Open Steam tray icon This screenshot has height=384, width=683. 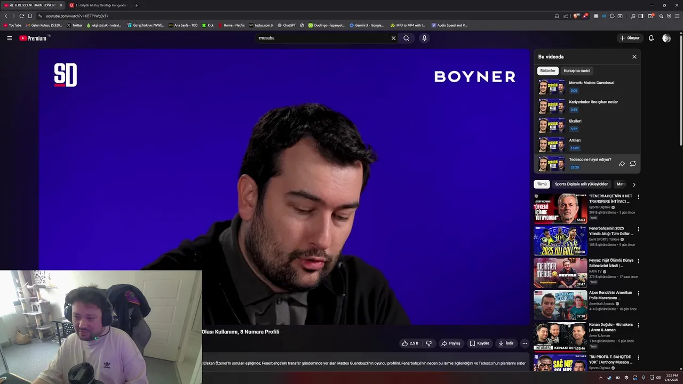click(609, 378)
